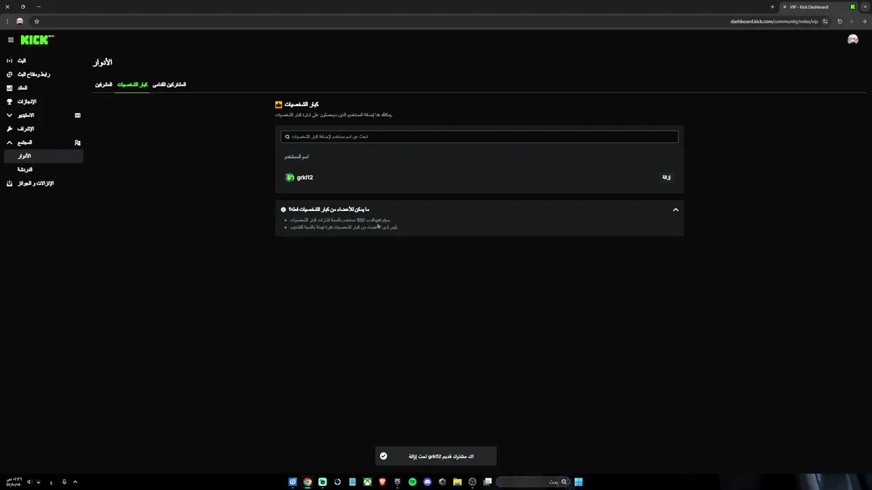872x490 pixels.
Task: Open Discord from the taskbar
Action: [x=427, y=482]
